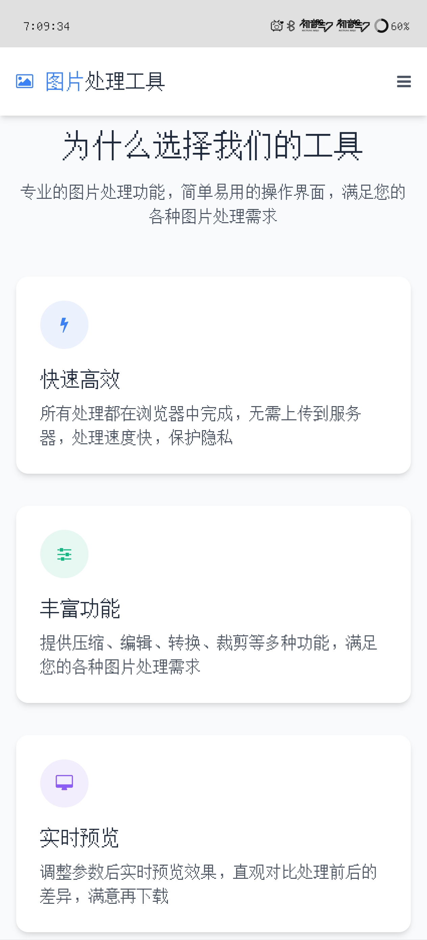Viewport: 427px width, 940px height.
Task: Tap the alarm clock status bar icon
Action: [277, 26]
